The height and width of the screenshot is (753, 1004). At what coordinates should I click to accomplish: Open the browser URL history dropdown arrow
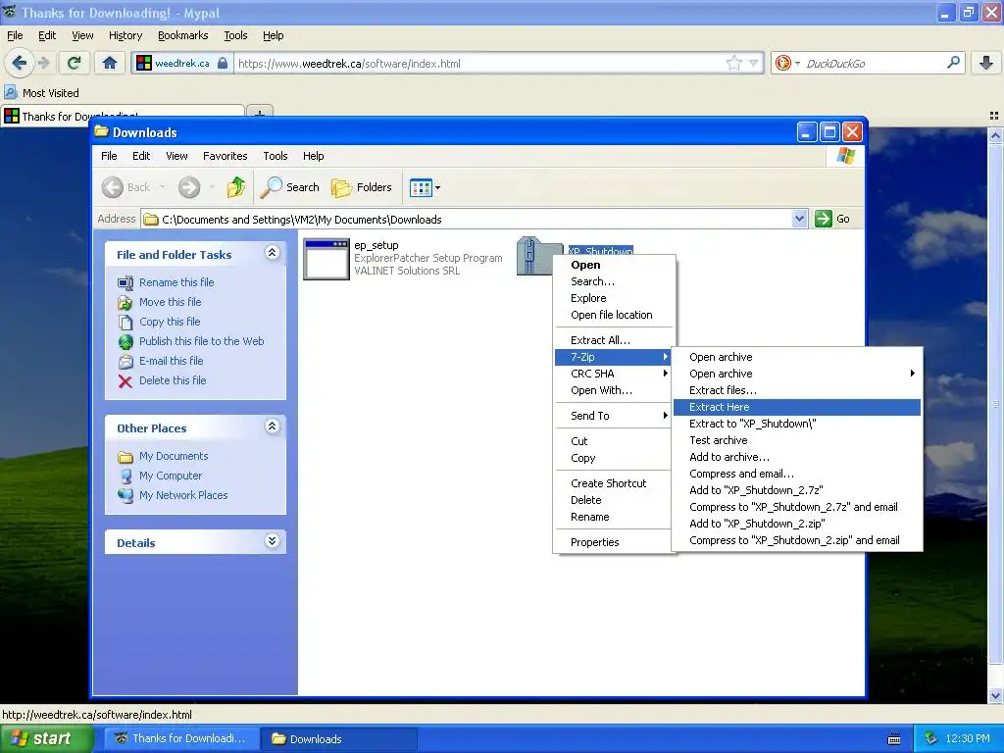click(x=754, y=63)
